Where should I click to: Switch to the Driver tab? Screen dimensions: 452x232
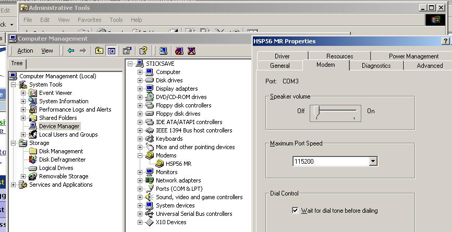(282, 56)
